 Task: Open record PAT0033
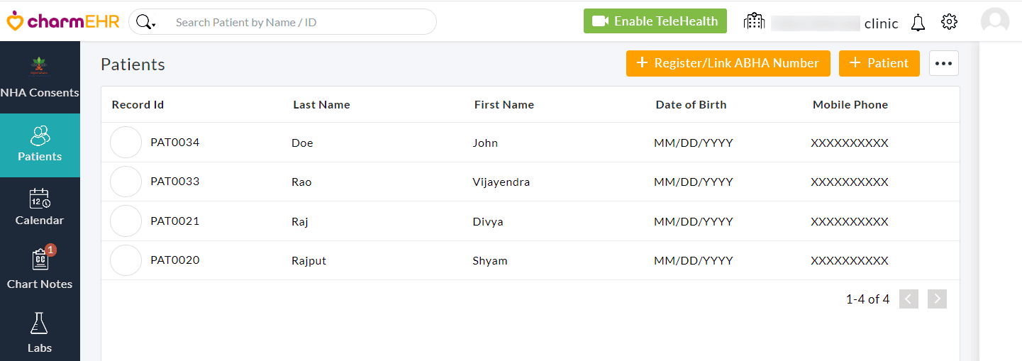click(175, 182)
